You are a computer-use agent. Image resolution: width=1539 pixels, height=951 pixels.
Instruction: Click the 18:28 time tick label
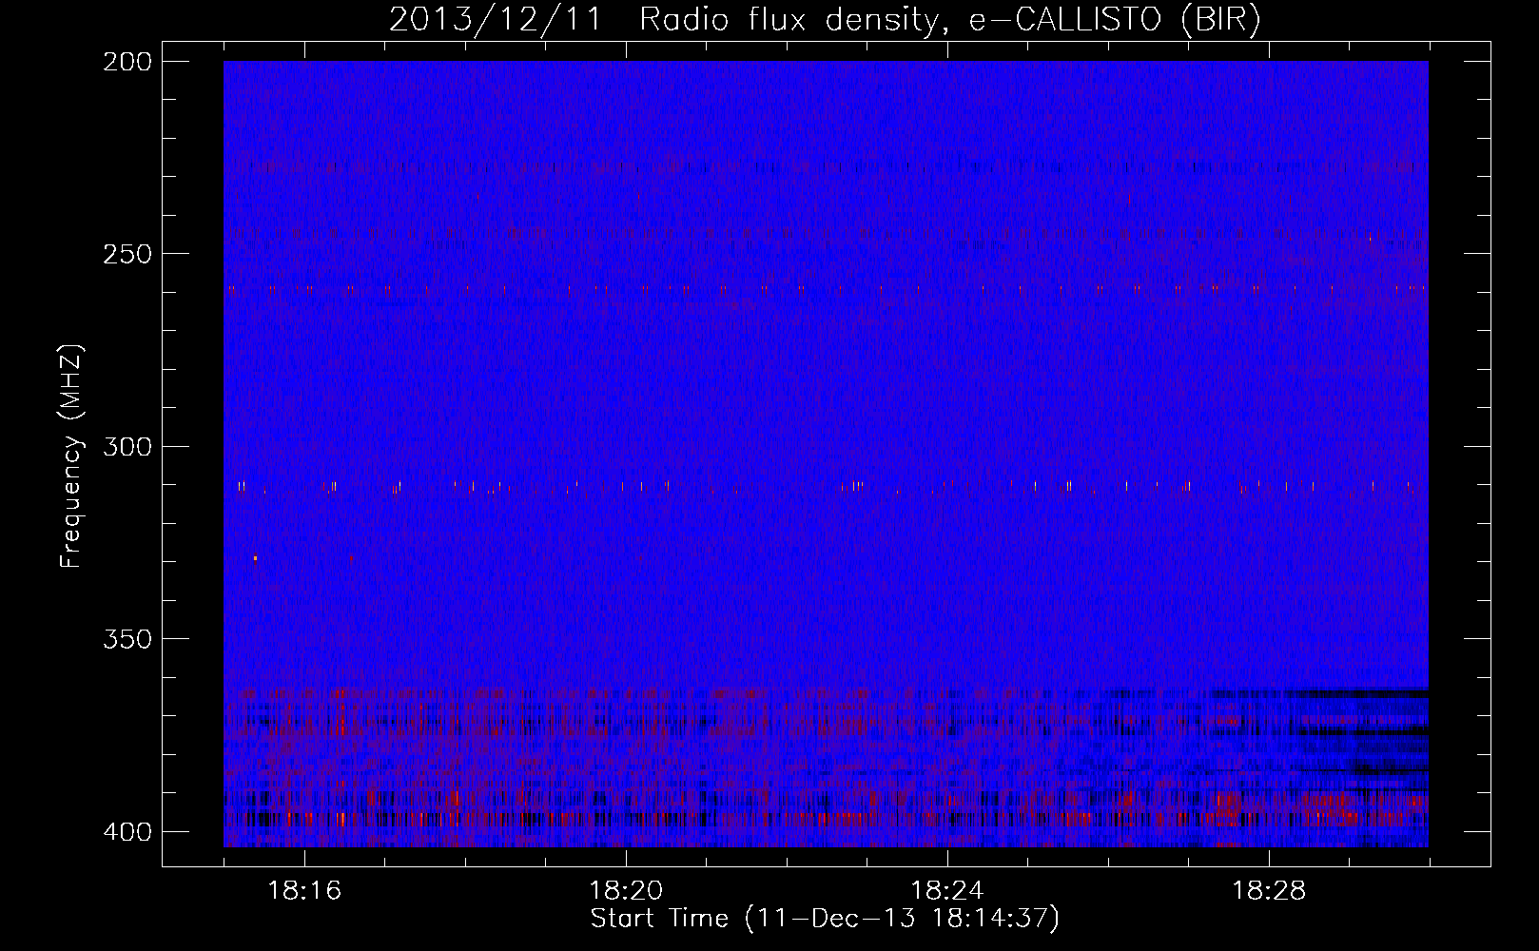1269,891
